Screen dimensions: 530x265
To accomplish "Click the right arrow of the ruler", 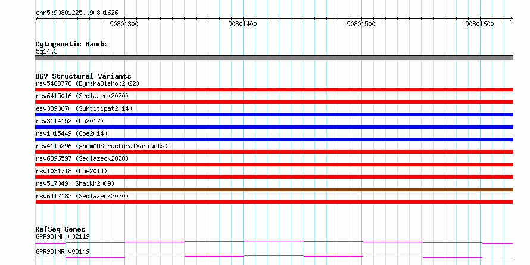I will tap(511, 18).
